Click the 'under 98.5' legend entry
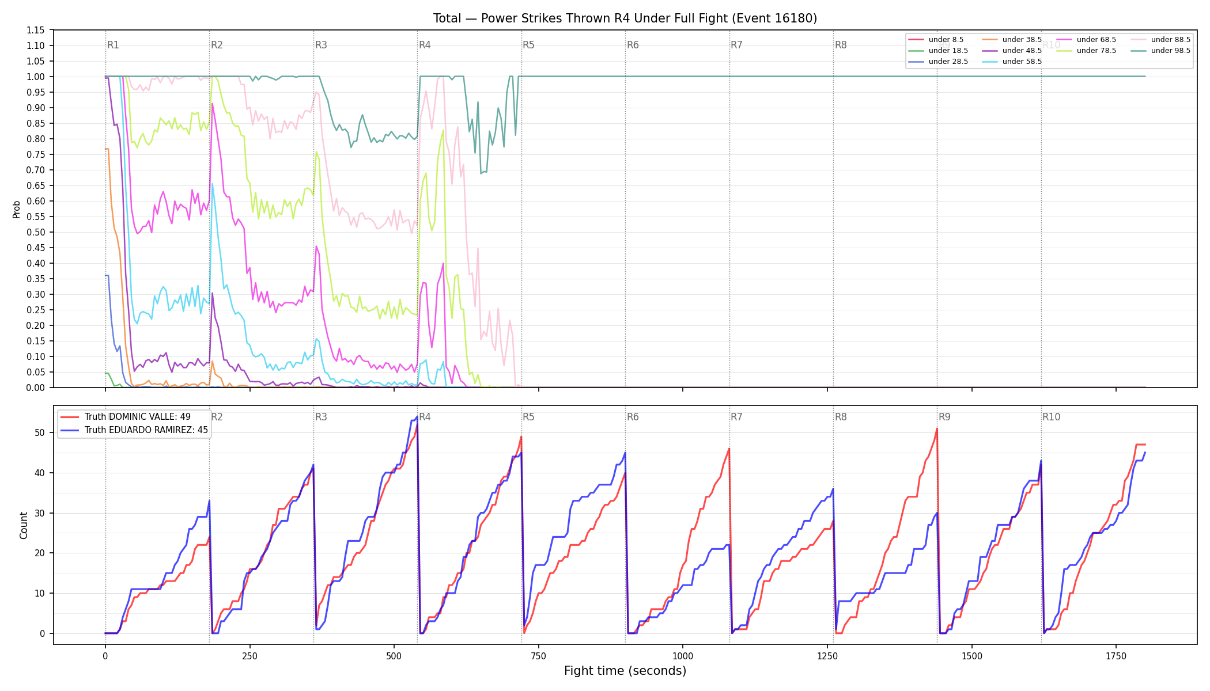 [x=1160, y=51]
